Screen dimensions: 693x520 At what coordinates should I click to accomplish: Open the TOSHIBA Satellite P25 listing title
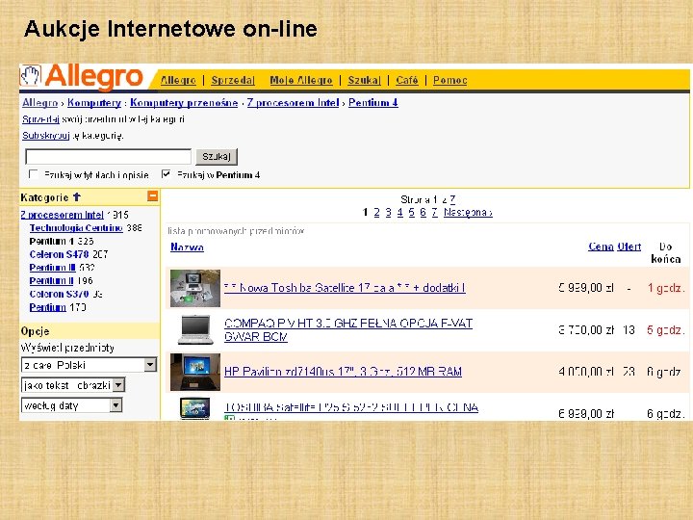click(351, 407)
